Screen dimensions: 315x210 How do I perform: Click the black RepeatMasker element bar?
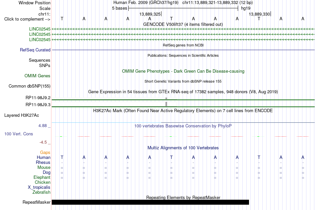coord(150,202)
